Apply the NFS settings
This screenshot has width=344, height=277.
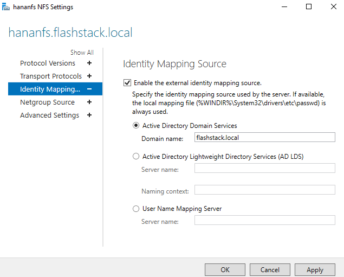pos(315,269)
